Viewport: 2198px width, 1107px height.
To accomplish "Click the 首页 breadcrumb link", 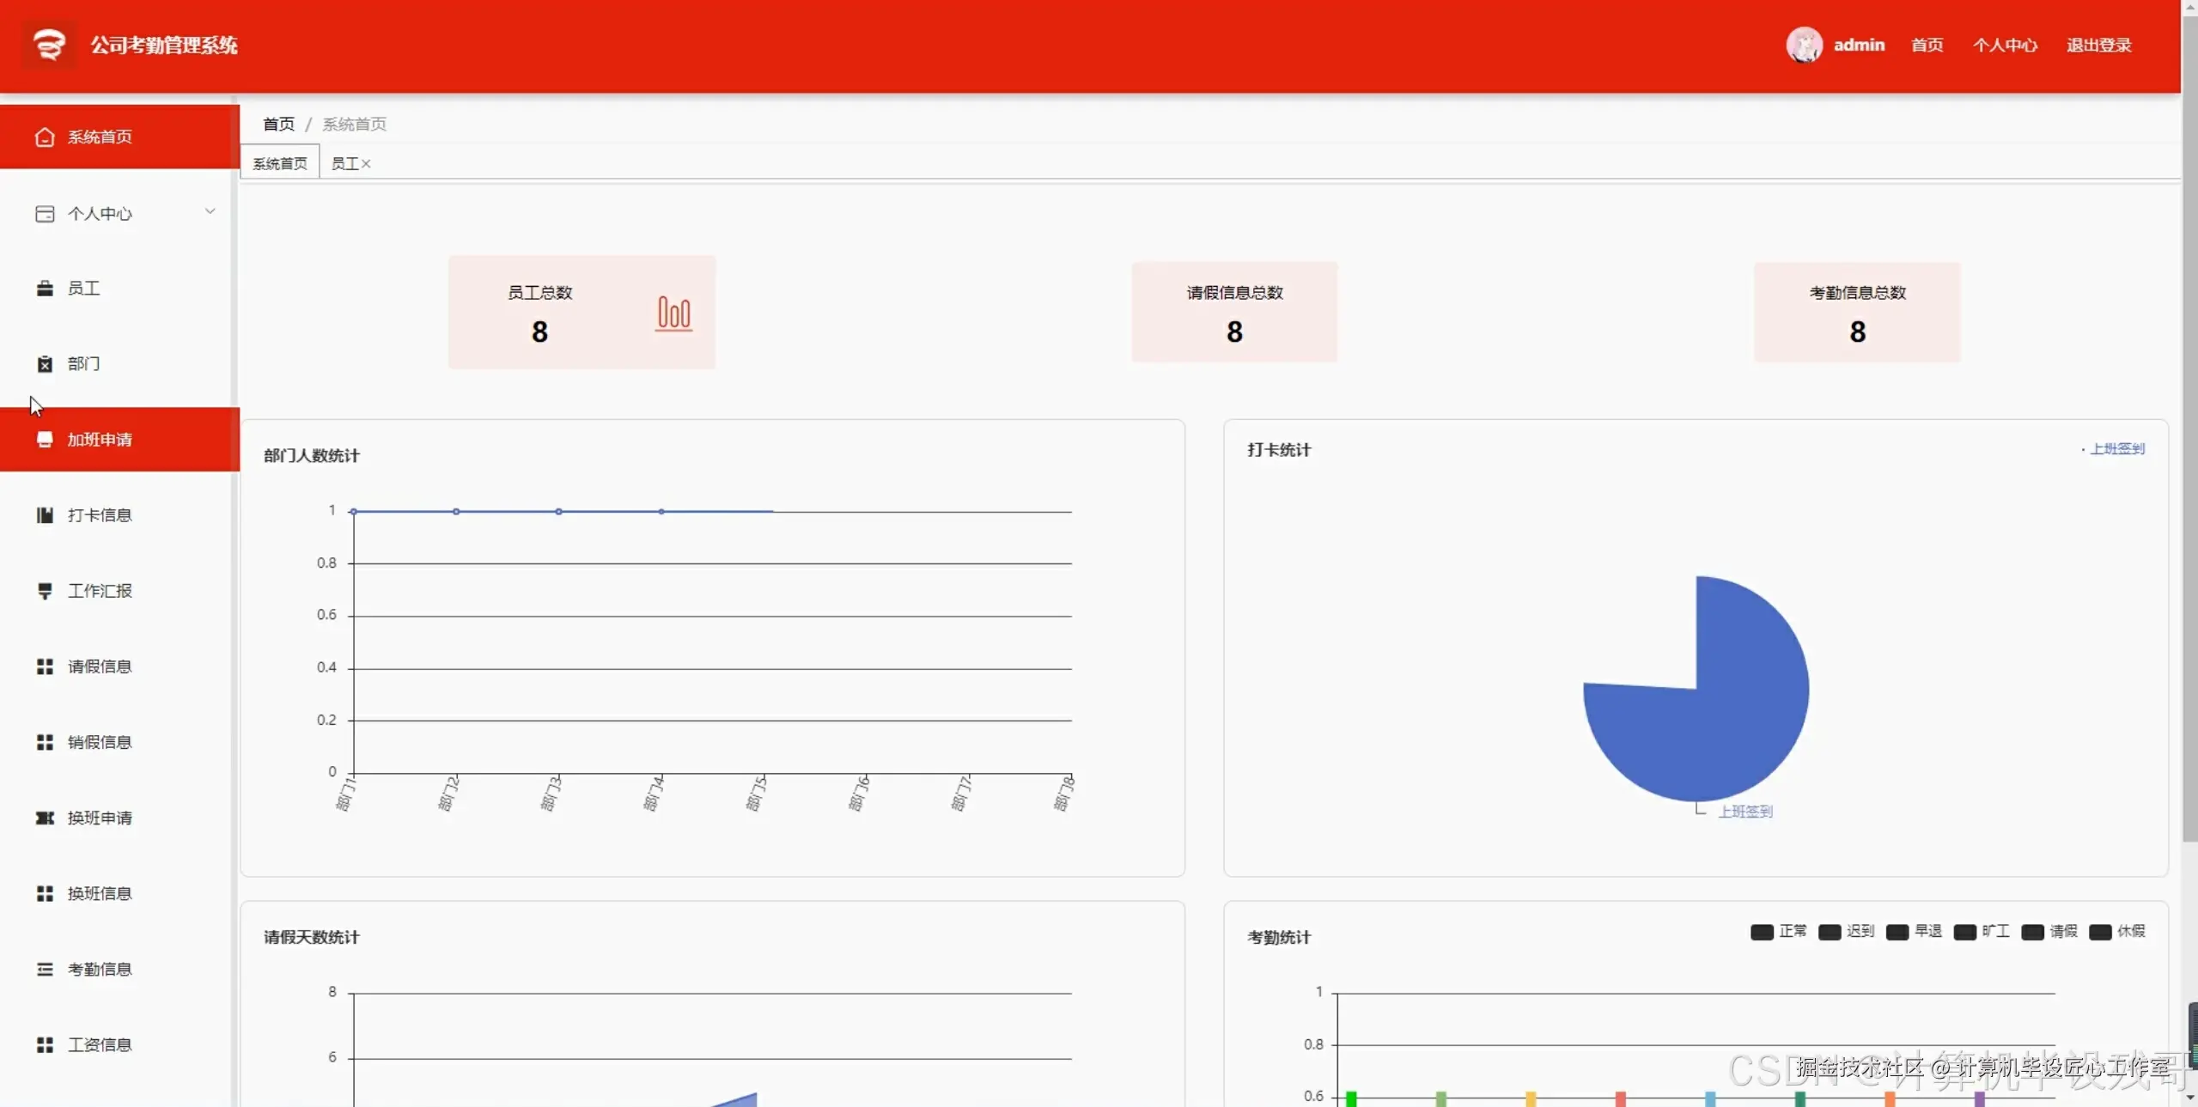I will (x=278, y=124).
